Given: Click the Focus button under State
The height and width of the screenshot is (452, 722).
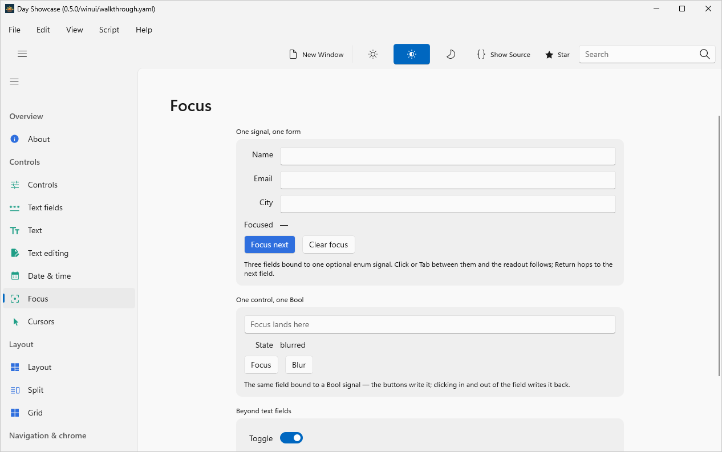Looking at the screenshot, I should pyautogui.click(x=261, y=365).
